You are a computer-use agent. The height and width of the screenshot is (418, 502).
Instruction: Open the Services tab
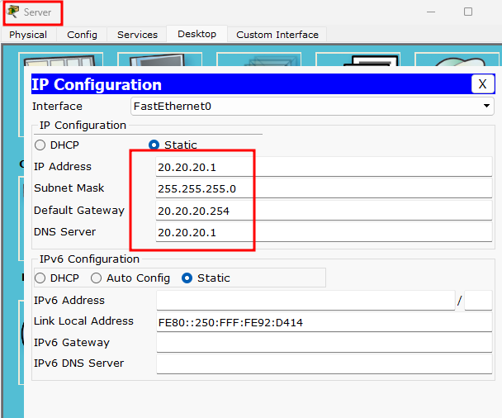[x=137, y=35]
